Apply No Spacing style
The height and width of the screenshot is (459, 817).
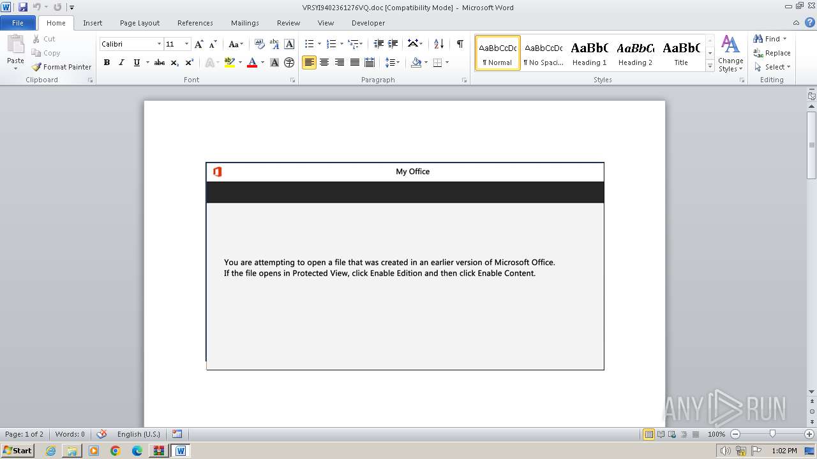[x=543, y=53]
